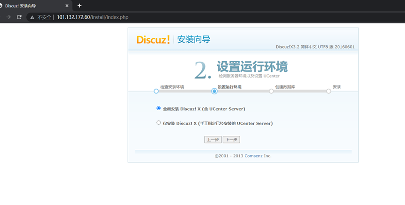405x205 pixels.
Task: Click the 上一步 previous step button
Action: (213, 140)
